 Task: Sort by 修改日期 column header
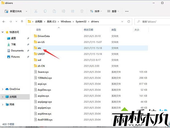[89, 30]
